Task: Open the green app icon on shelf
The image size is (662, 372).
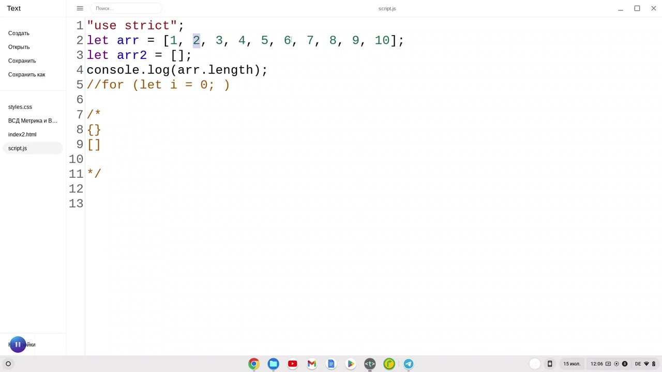Action: click(389, 364)
